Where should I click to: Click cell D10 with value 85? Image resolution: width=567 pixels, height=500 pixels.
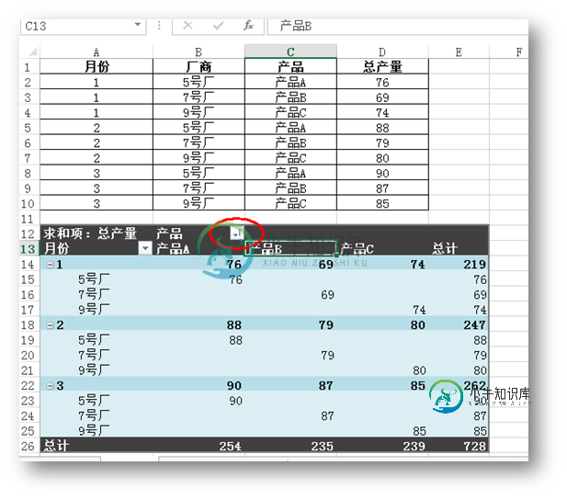coord(382,204)
